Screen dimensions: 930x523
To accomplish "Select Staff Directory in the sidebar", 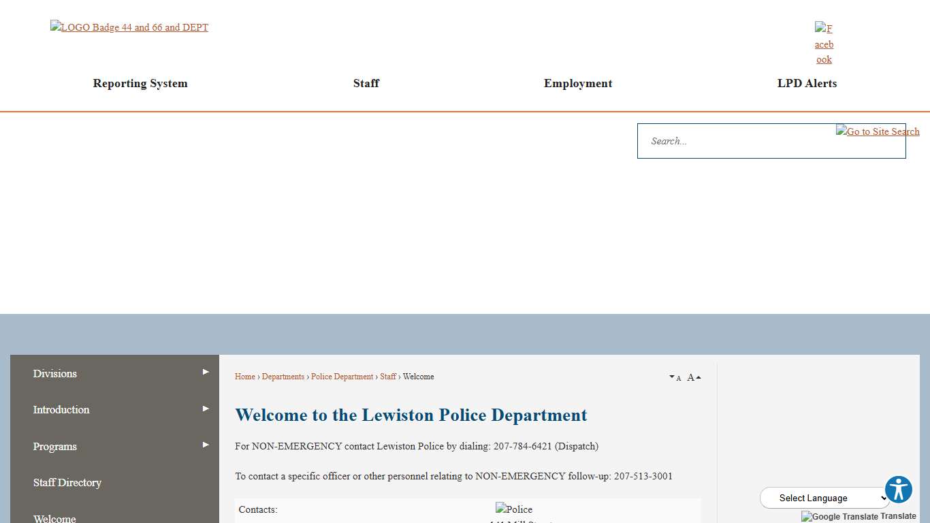I will coord(67,482).
